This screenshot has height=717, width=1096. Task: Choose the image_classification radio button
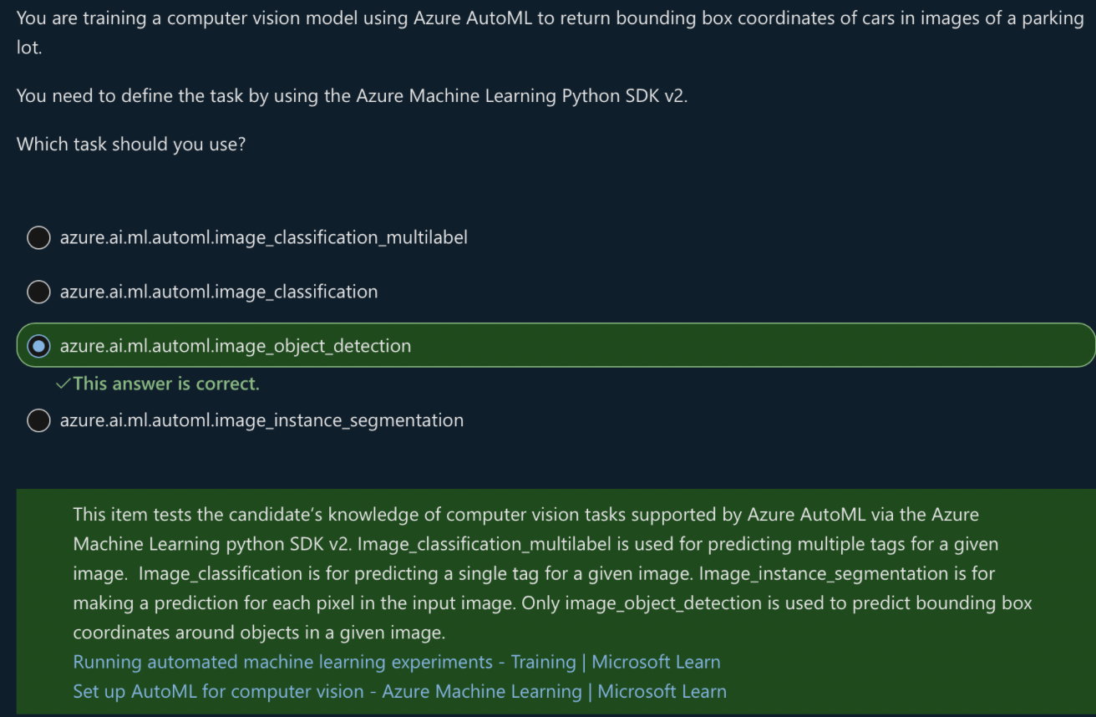38,292
